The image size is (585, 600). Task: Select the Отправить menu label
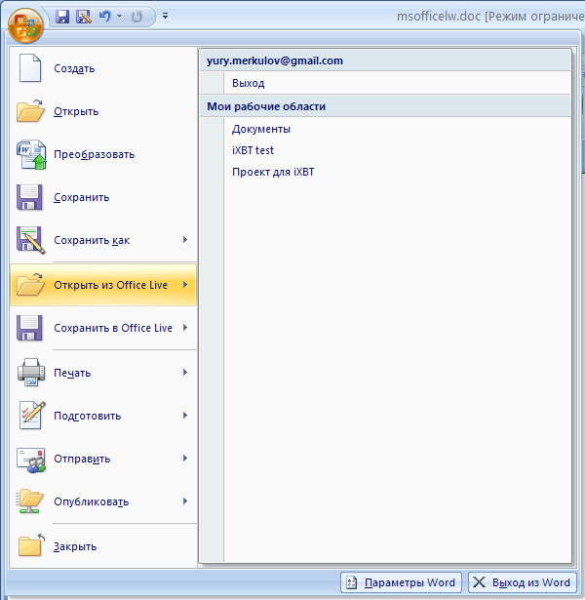tap(82, 459)
